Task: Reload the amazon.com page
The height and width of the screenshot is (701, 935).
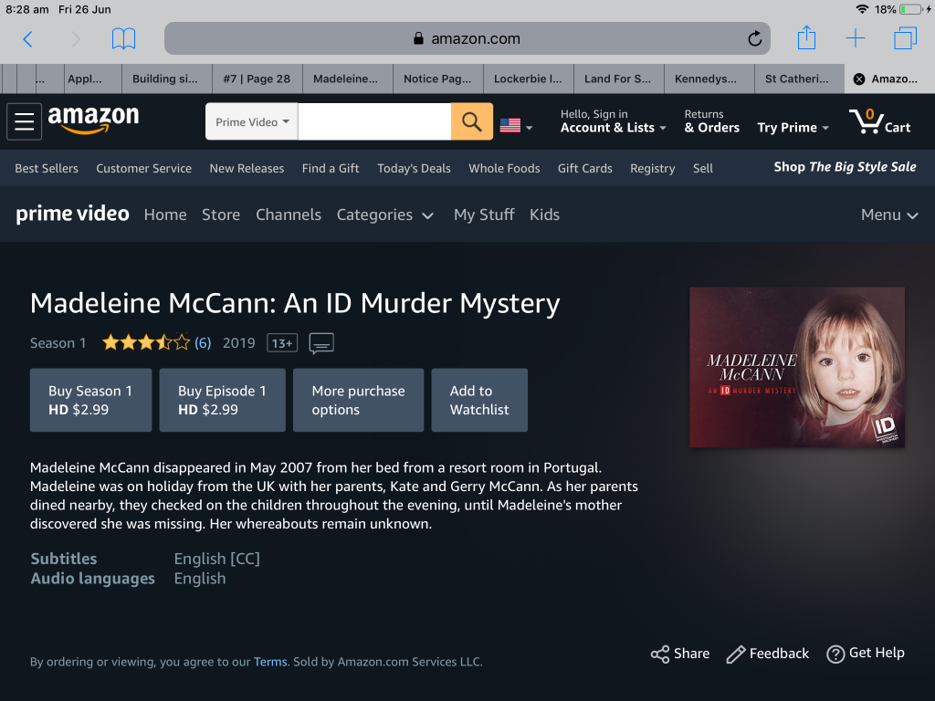Action: pos(754,38)
